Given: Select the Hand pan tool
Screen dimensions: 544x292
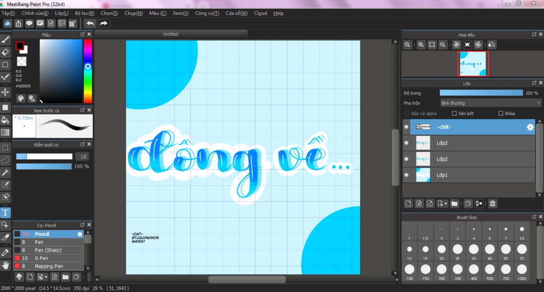Looking at the screenshot, I should click(x=5, y=265).
